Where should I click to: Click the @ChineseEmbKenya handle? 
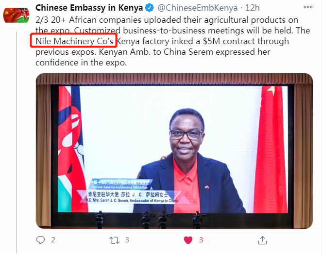coord(198,8)
